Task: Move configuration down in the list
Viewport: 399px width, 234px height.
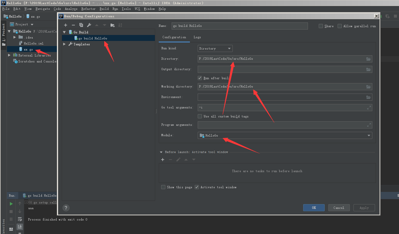Action: (105, 25)
